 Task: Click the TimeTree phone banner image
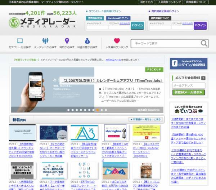pyautogui.click(x=53, y=90)
